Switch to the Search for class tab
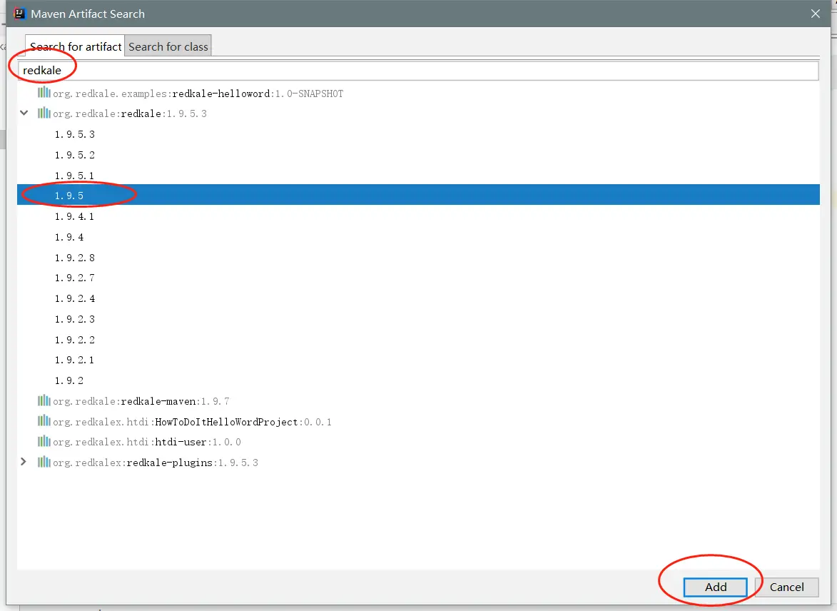 pyautogui.click(x=168, y=46)
